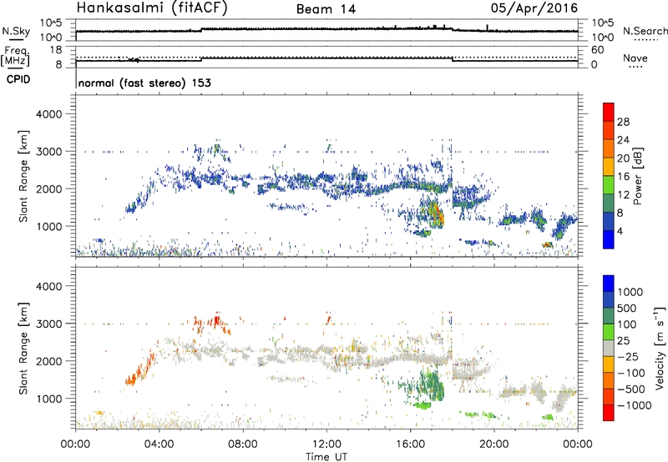Image resolution: width=668 pixels, height=462 pixels.
Task: Click the CPID label
Action: [x=18, y=79]
